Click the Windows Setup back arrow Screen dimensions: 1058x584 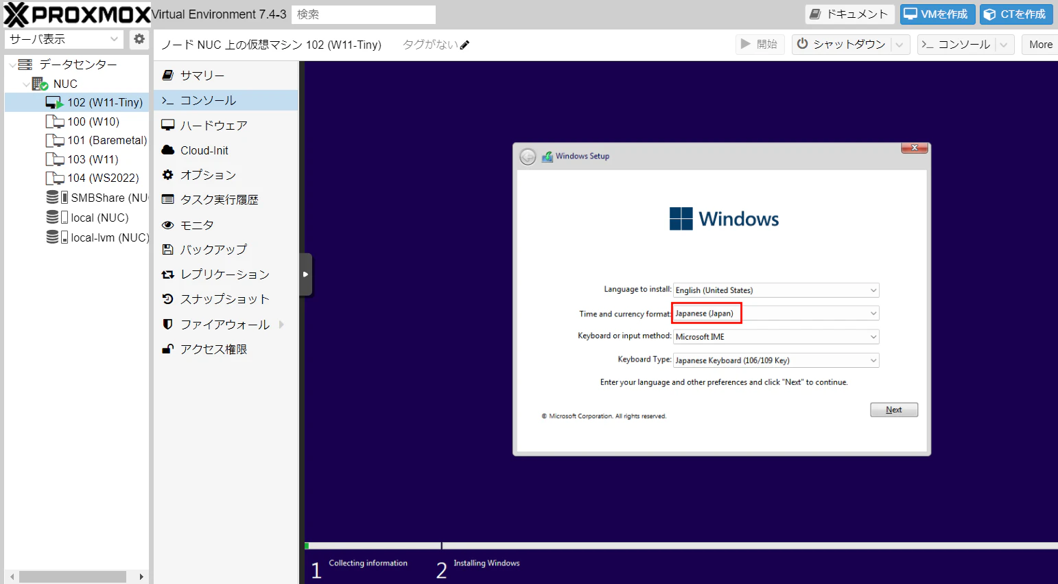pyautogui.click(x=528, y=157)
